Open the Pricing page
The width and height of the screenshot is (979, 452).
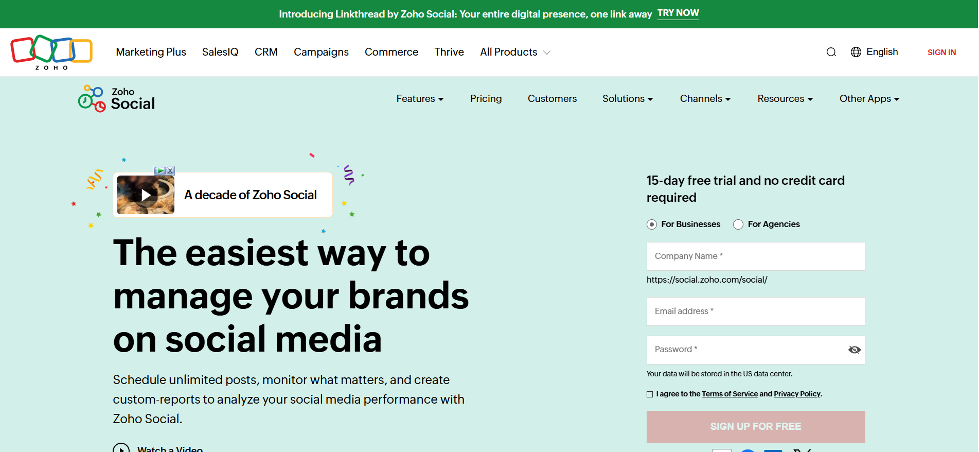(x=486, y=98)
